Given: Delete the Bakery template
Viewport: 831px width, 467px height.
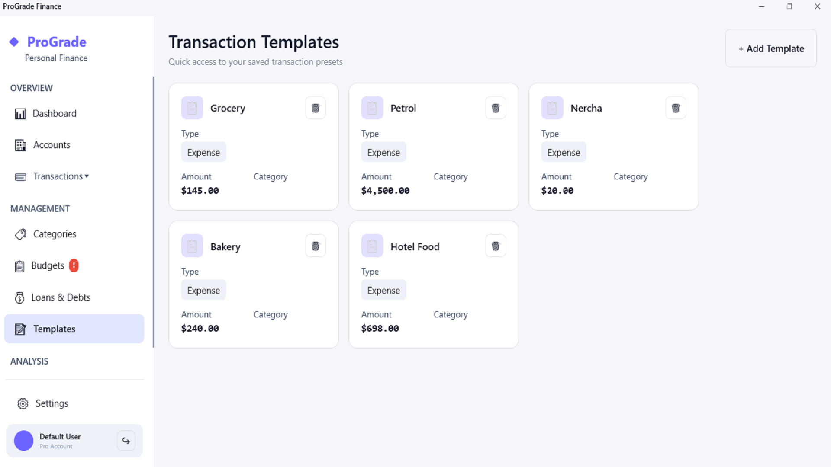Looking at the screenshot, I should click(316, 246).
